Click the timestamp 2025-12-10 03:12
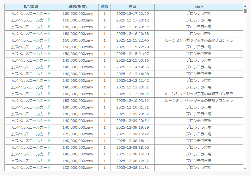This screenshot has height=178, width=251. click(132, 101)
